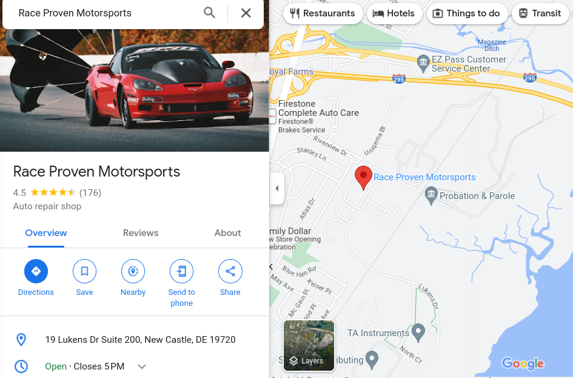Switch to the Reviews tab
573x378 pixels.
click(x=141, y=233)
